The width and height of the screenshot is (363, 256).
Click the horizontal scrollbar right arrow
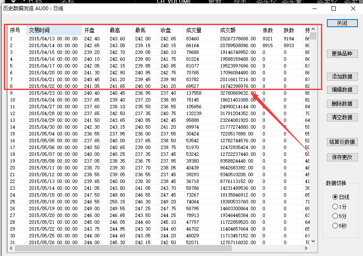[306, 248]
